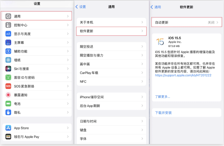This screenshot has height=146, width=224.
Task: Open 隔空投送 settings
Action: (111, 46)
